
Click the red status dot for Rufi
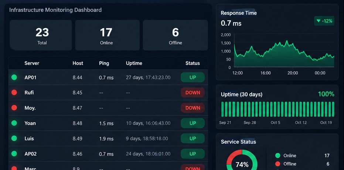[x=14, y=93]
